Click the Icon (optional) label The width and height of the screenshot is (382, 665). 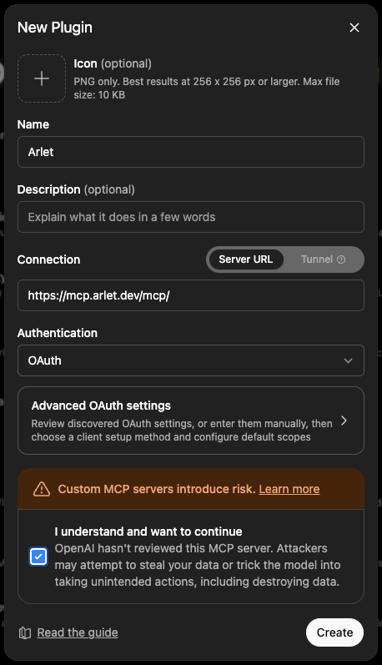click(113, 63)
